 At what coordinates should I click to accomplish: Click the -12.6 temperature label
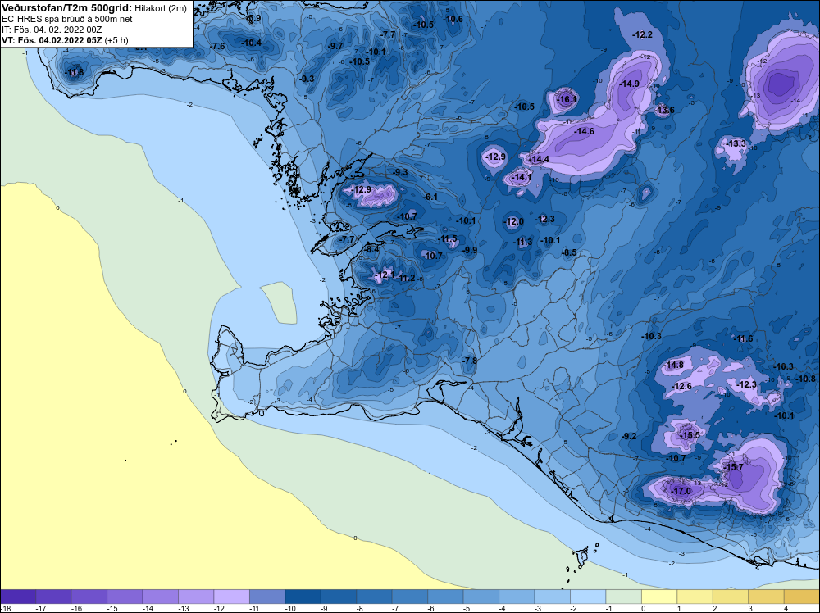(682, 386)
